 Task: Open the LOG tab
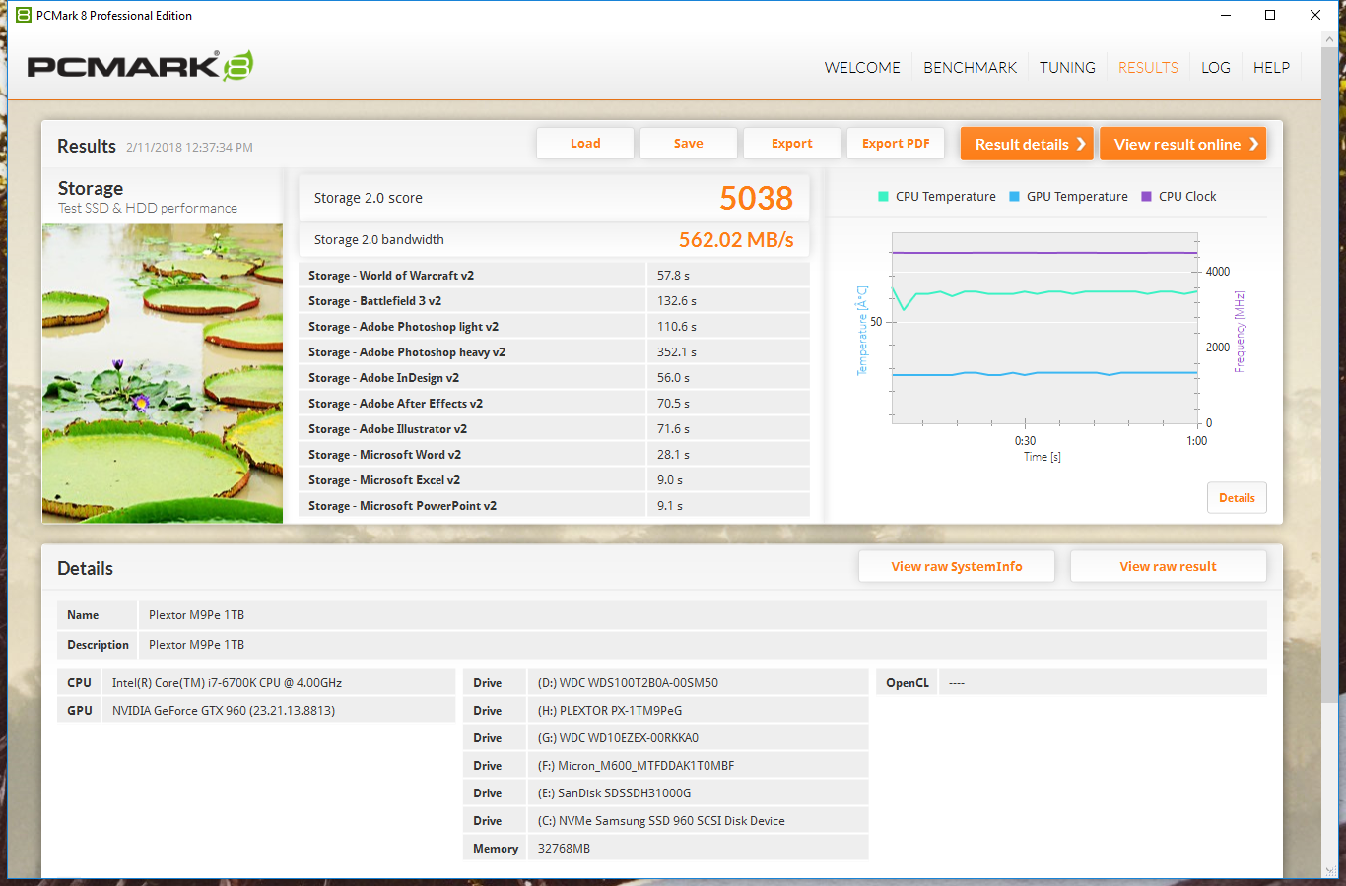pos(1215,67)
